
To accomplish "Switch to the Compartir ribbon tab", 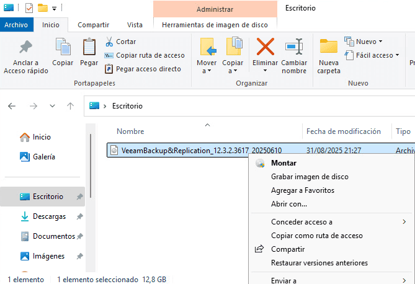I will coord(93,25).
